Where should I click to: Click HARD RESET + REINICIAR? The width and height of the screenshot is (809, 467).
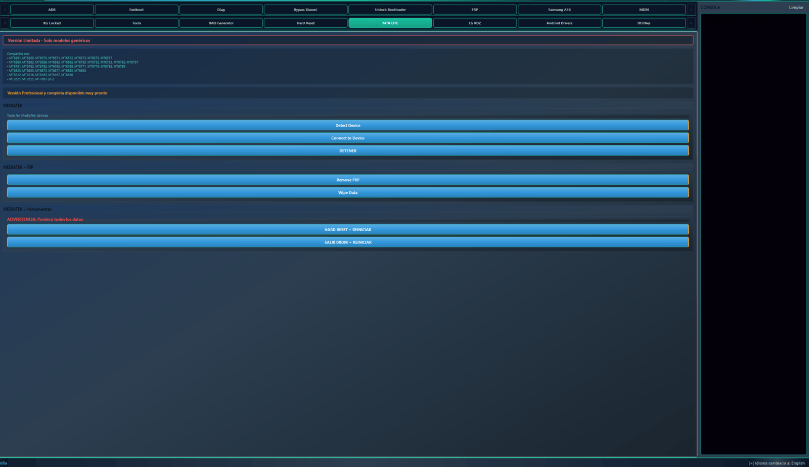pyautogui.click(x=348, y=230)
